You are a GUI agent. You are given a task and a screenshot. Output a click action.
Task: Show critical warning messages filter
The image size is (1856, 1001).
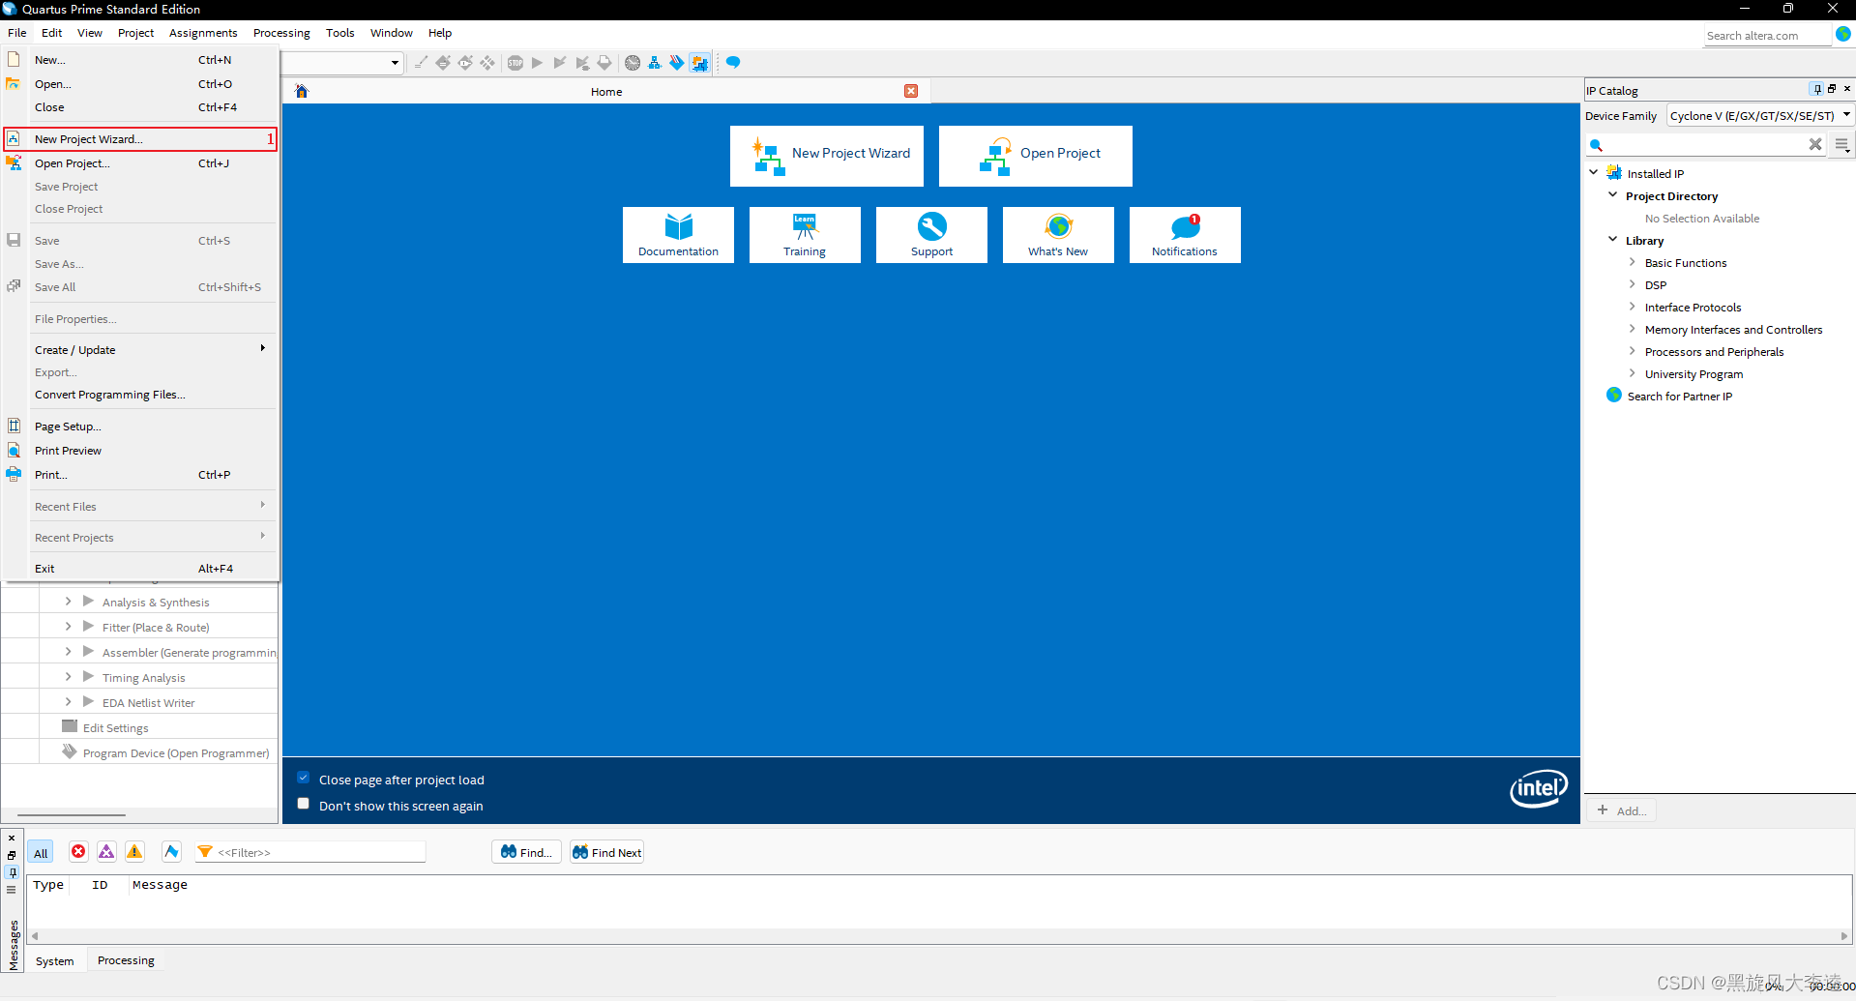tap(106, 851)
